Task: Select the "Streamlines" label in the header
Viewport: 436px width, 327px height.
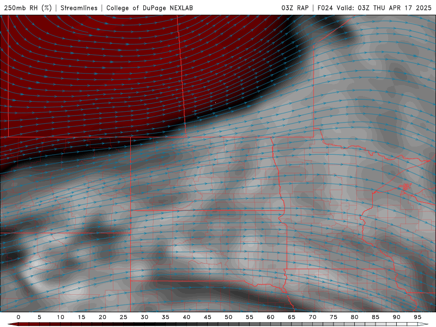Action: pos(79,8)
